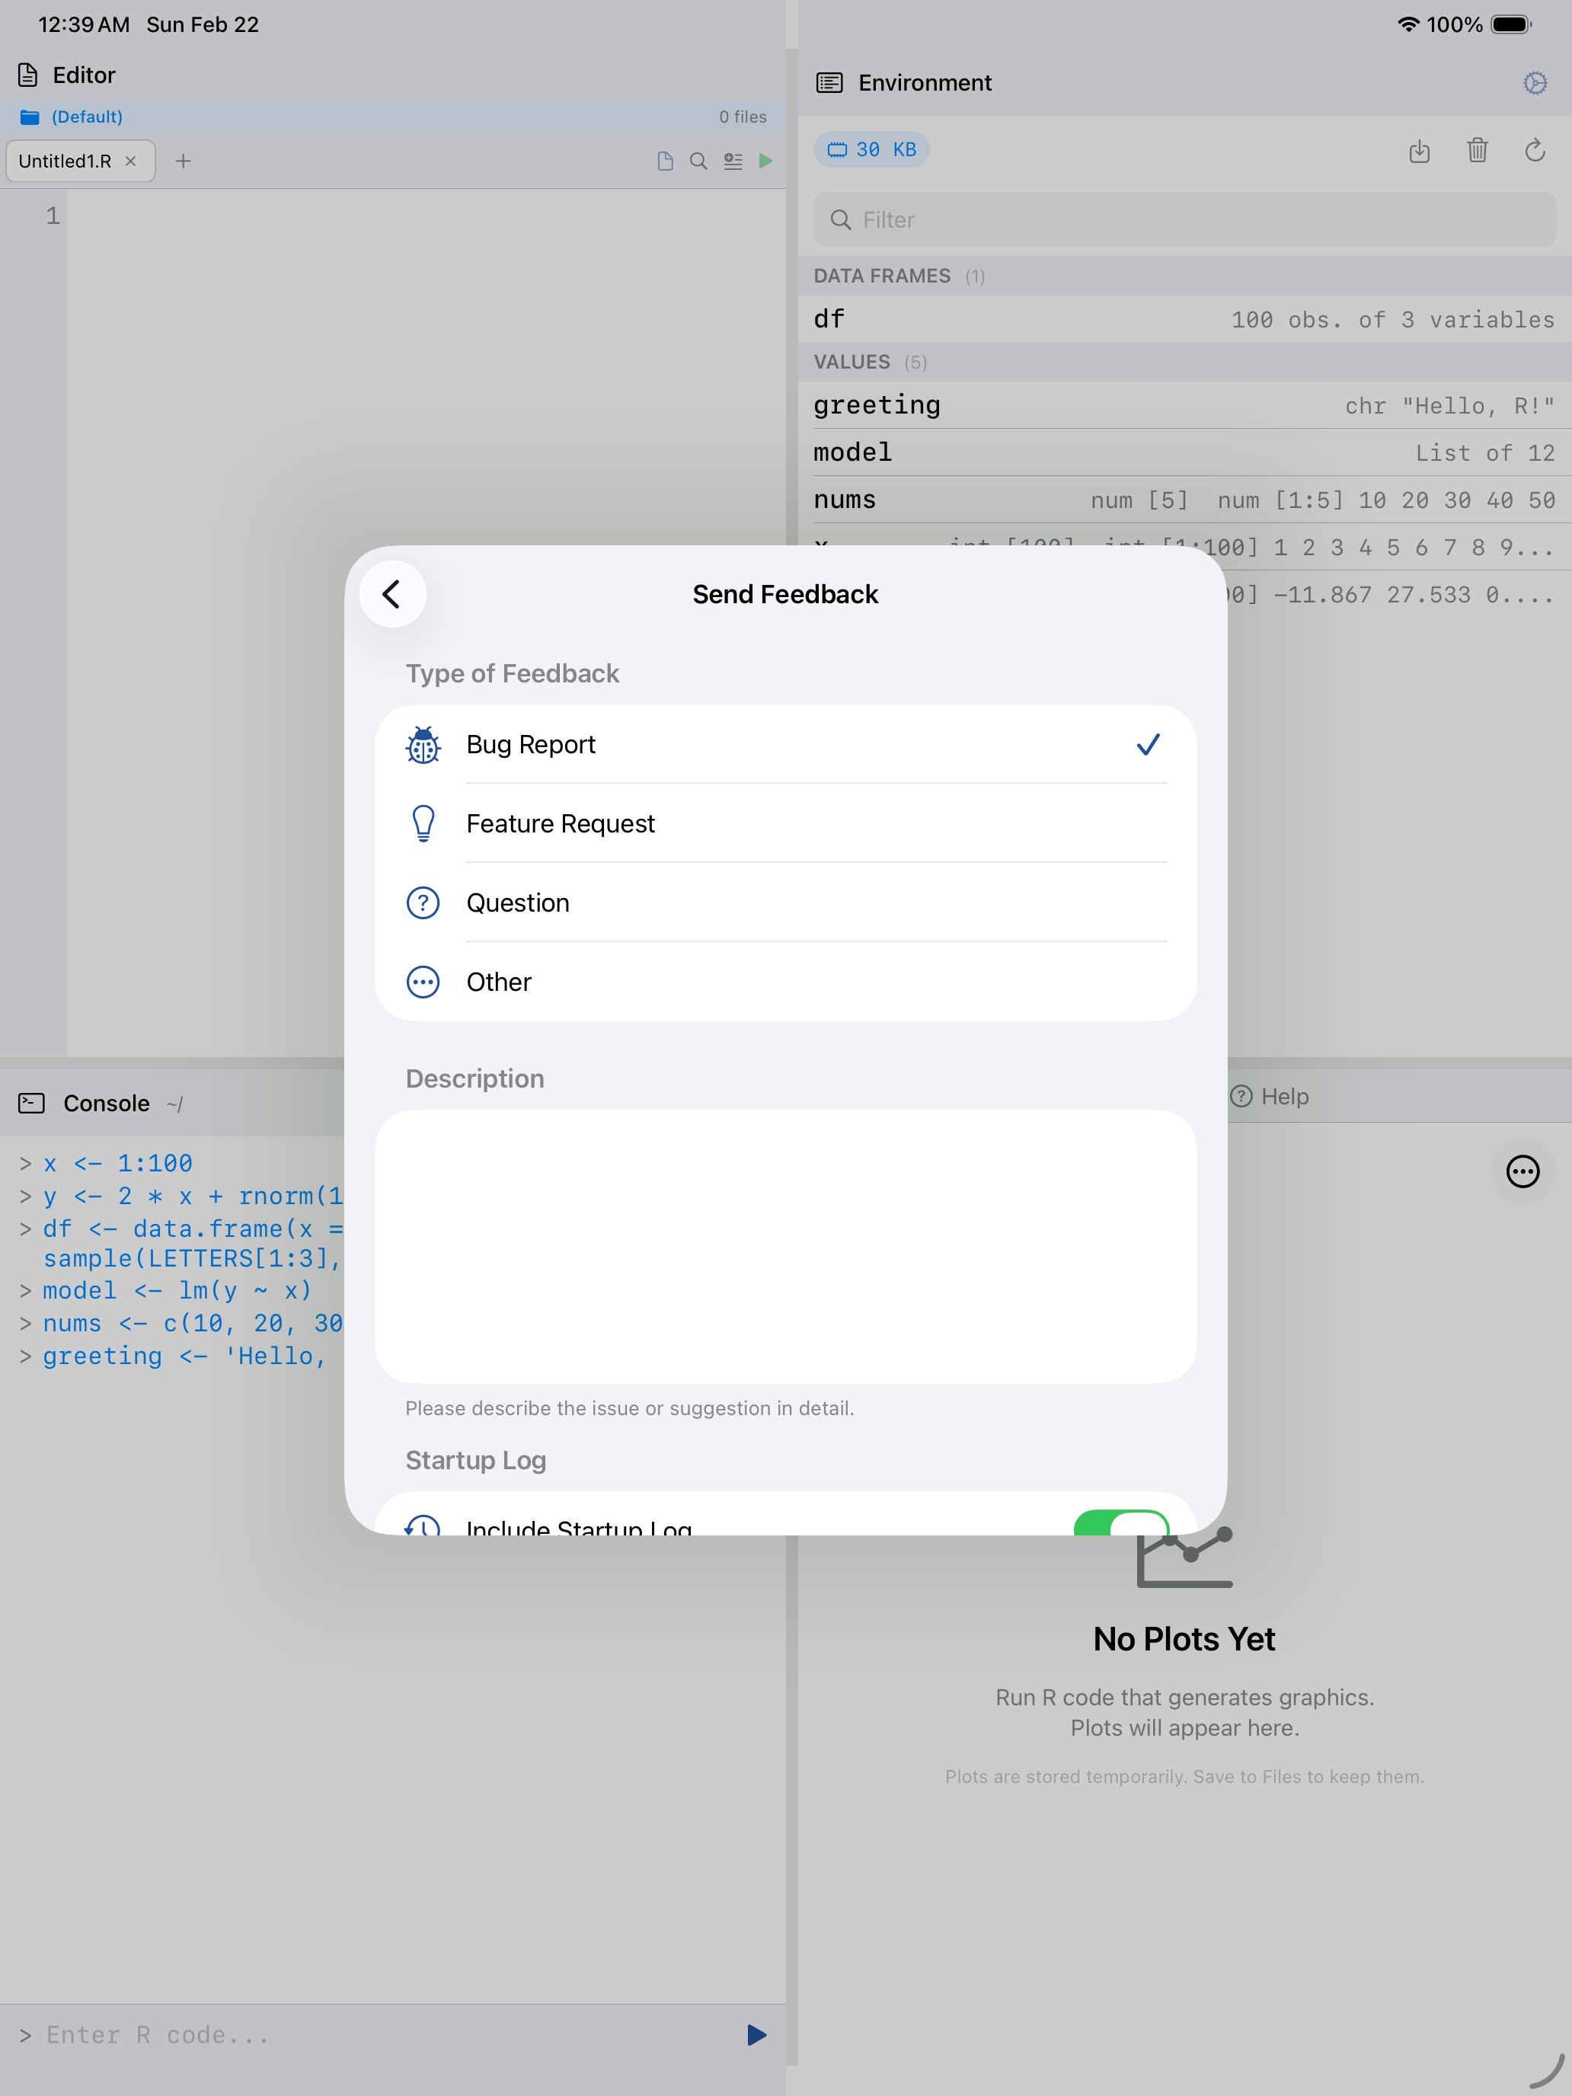Viewport: 1572px width, 2096px height.
Task: Refresh the Environment panel
Action: click(1535, 151)
